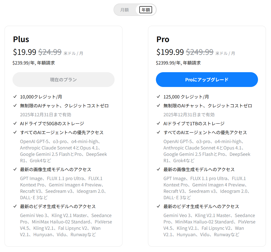Click the $19.99 Plus price

[x=24, y=52]
